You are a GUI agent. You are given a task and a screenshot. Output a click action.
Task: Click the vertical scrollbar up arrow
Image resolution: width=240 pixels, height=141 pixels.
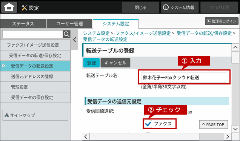[235, 48]
